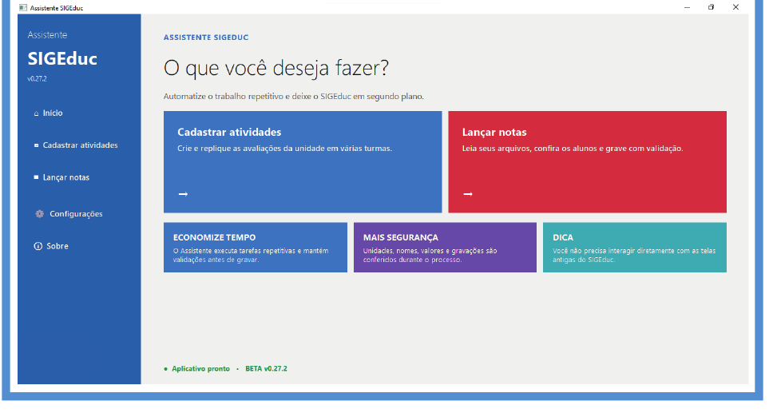Click the 'BETA v0.27.2' status text
Image resolution: width=773 pixels, height=413 pixels.
pos(266,368)
